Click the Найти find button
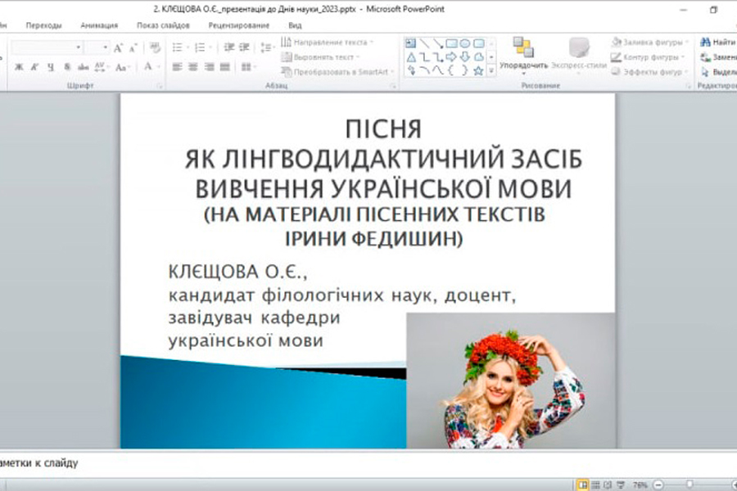This screenshot has width=737, height=491. (x=717, y=42)
